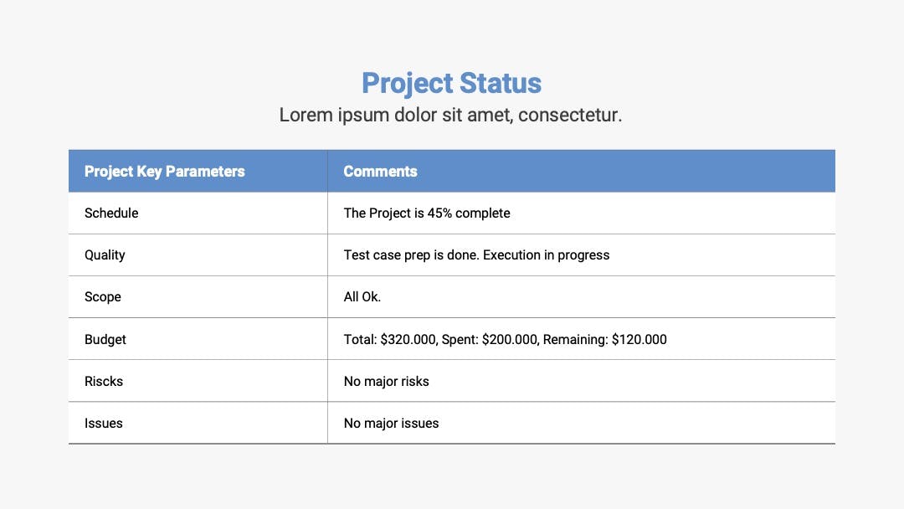This screenshot has width=904, height=509.
Task: Click the No major risks cell
Action: click(x=581, y=381)
